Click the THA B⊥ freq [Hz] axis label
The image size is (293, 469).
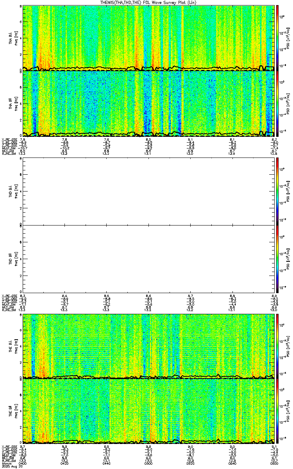[x=16, y=38]
